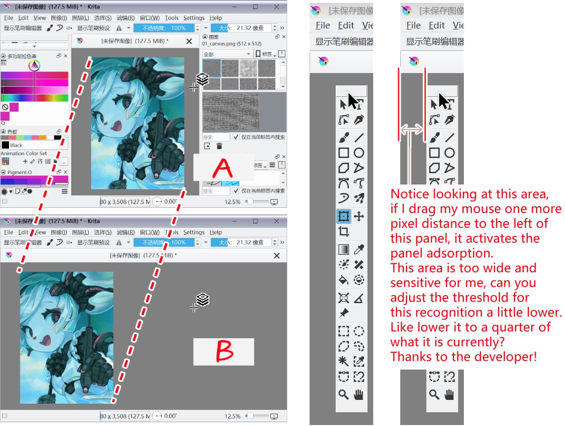Click 显示笔刷编辑器 in the upper Krita window
The height and width of the screenshot is (426, 565).
click(x=23, y=28)
